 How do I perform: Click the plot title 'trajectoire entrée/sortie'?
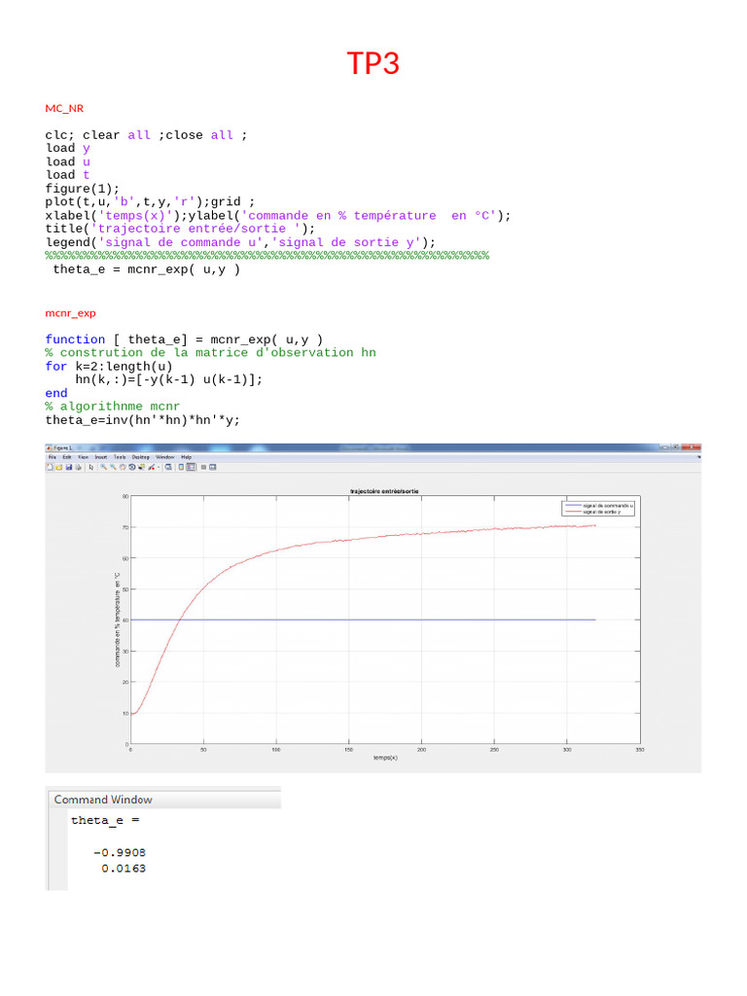pyautogui.click(x=385, y=491)
